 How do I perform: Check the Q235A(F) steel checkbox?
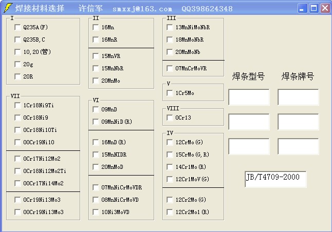[17, 27]
